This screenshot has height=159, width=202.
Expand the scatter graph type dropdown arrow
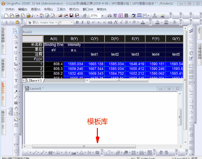pyautogui.click(x=38, y=153)
